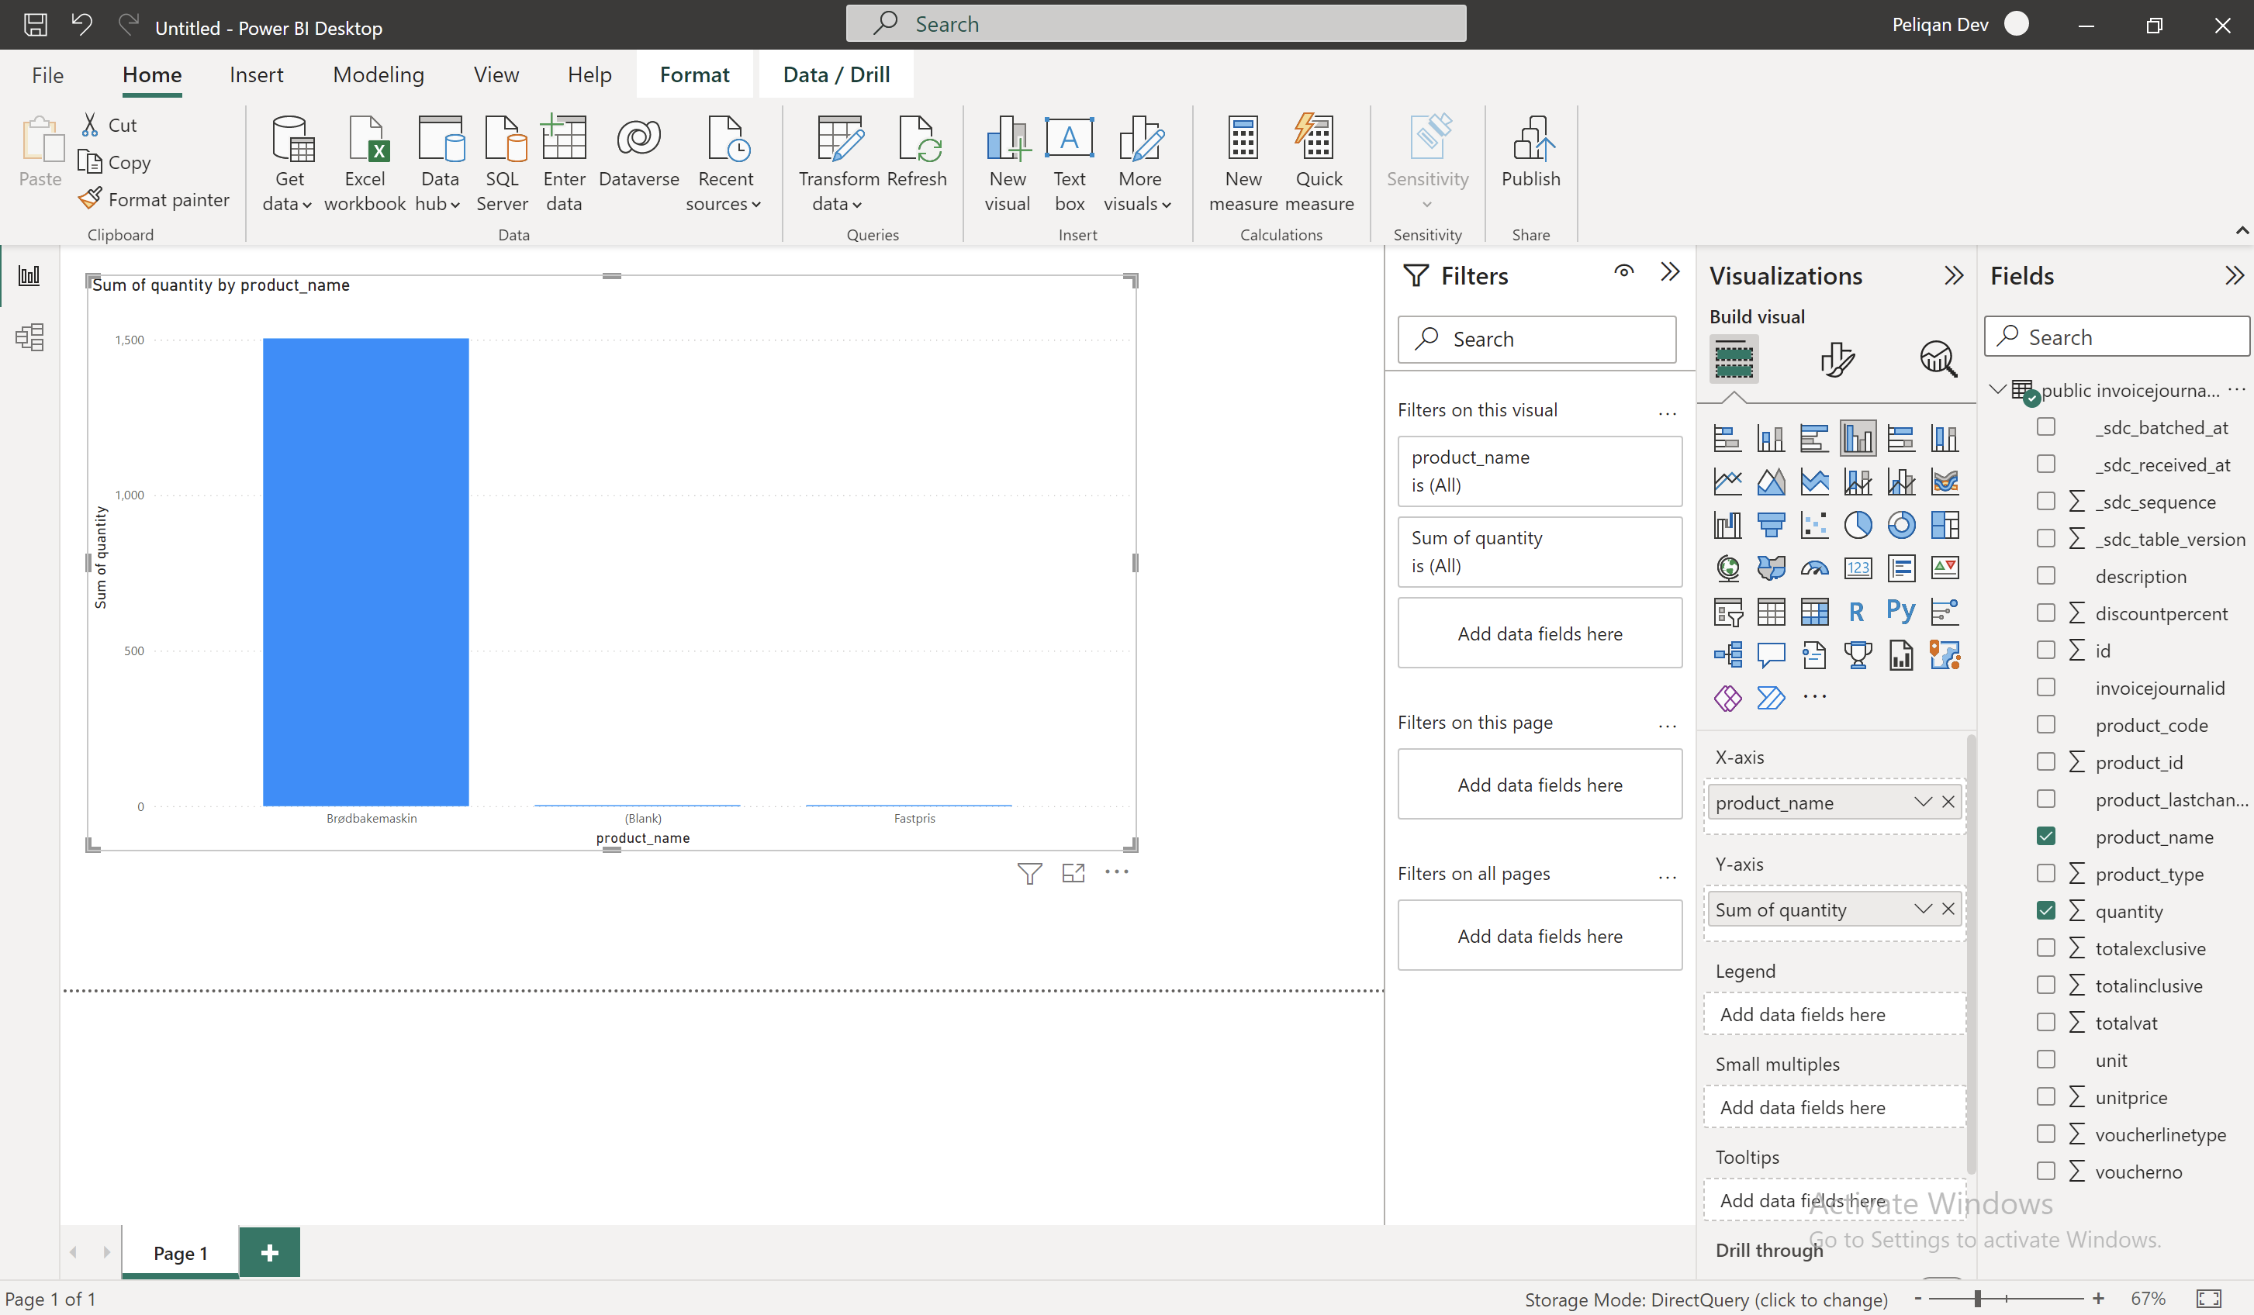2254x1315 pixels.
Task: Select the funnel chart visualization icon
Action: click(x=1771, y=525)
